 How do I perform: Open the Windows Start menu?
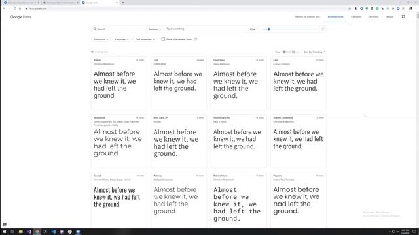pyautogui.click(x=5, y=232)
